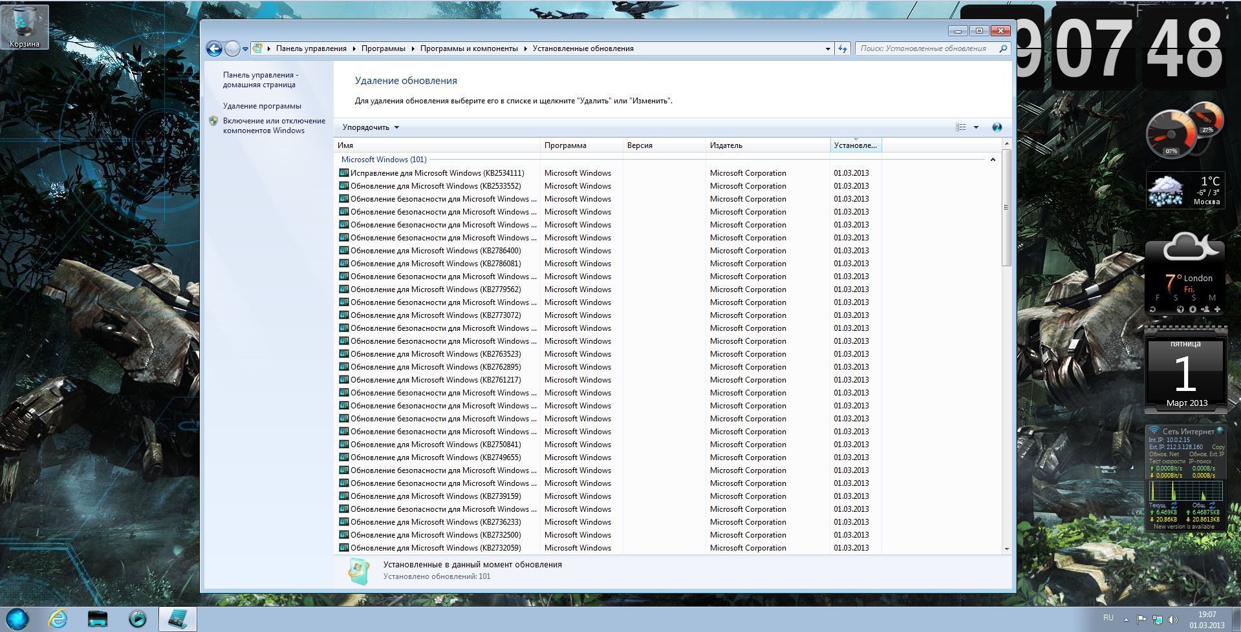This screenshot has height=632, width=1241.
Task: Expand the address bar history dropdown
Action: point(828,48)
